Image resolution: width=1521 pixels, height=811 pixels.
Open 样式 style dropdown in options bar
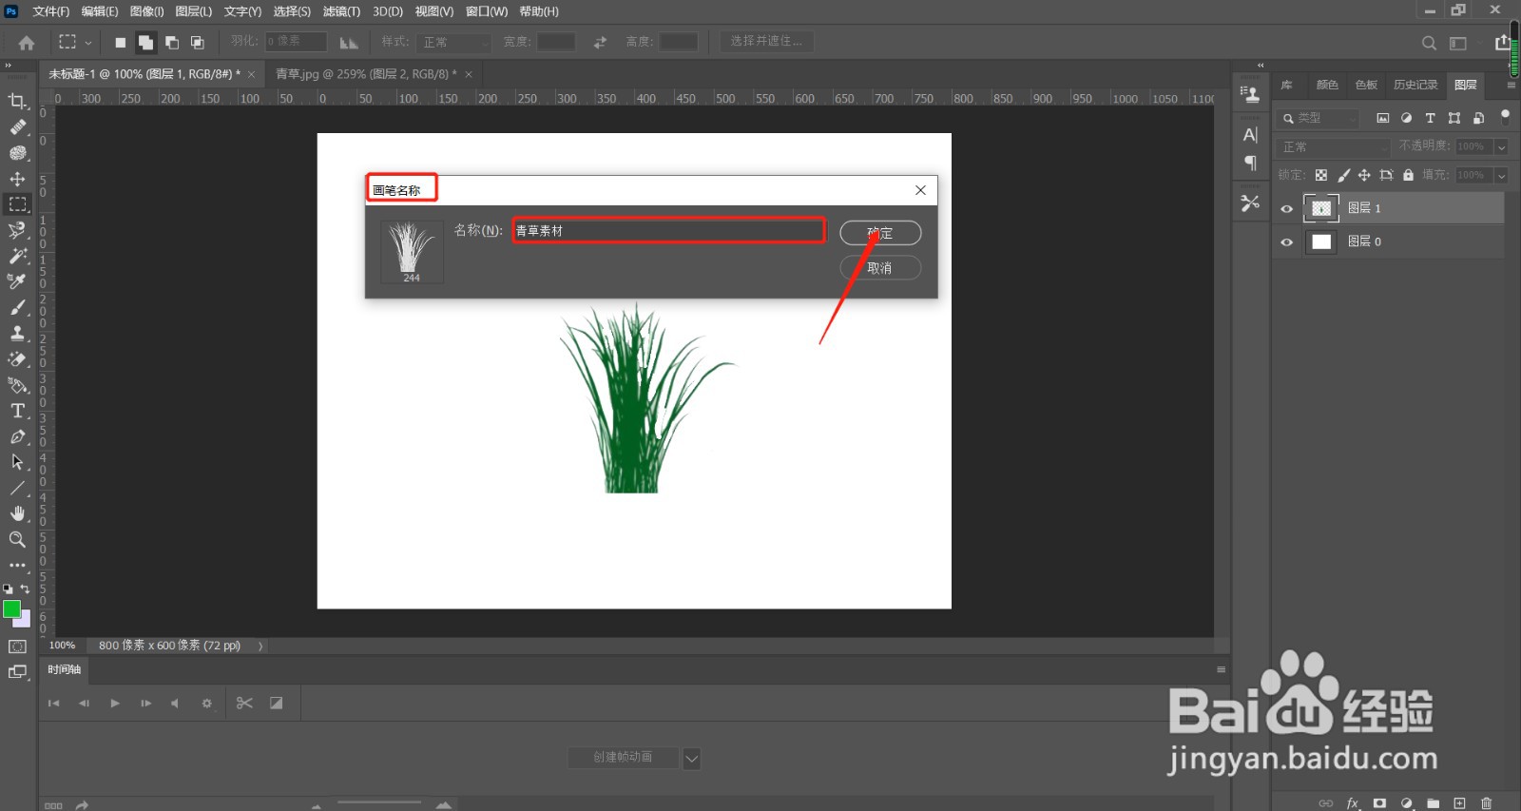tap(454, 43)
